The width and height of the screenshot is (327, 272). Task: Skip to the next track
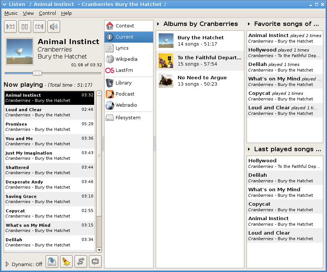[39, 27]
